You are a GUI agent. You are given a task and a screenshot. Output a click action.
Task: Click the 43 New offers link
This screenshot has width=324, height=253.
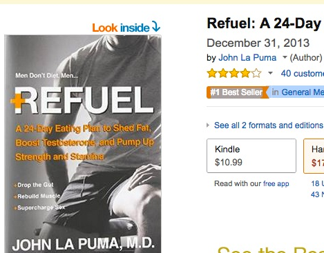pyautogui.click(x=317, y=194)
